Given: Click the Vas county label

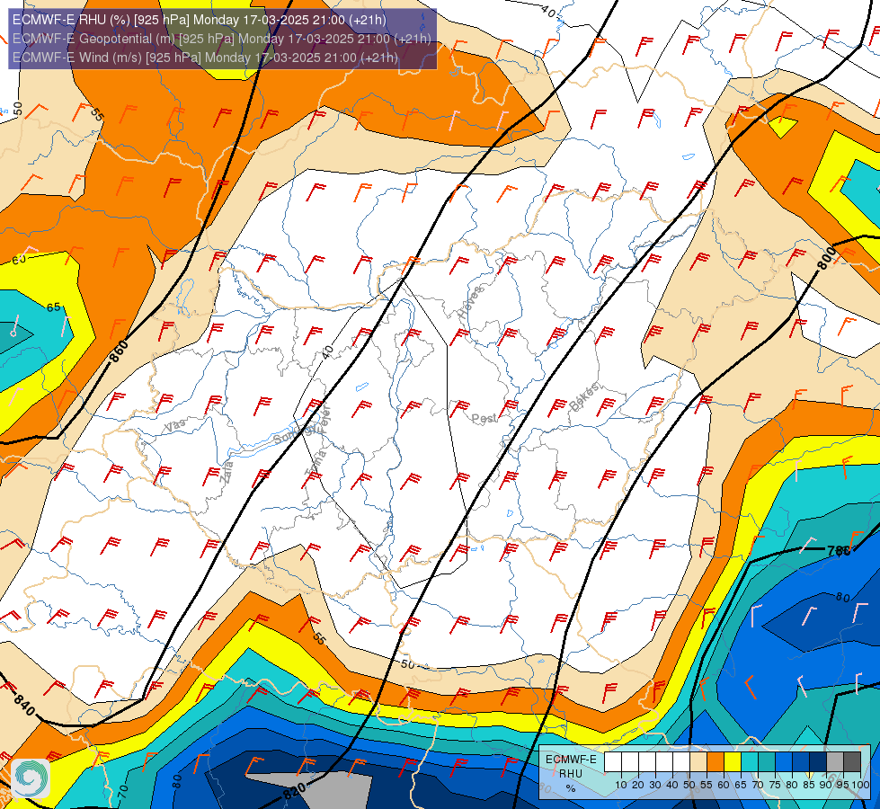Looking at the screenshot, I should click(174, 426).
